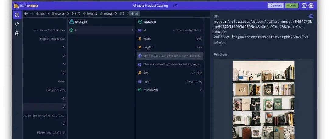Viewport: 329px width, 139px height.
Task: Select fields in the breadcrumb
Action: [88, 14]
